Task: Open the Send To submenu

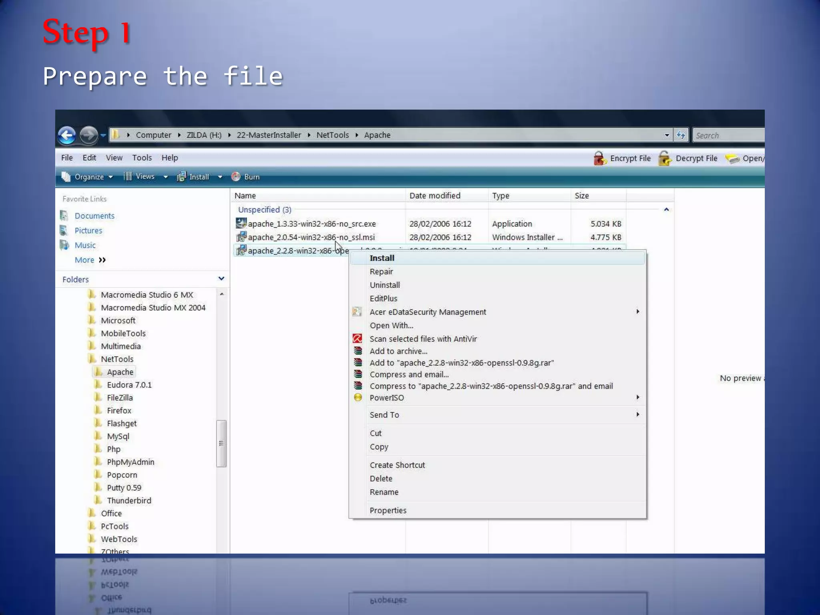Action: [497, 415]
